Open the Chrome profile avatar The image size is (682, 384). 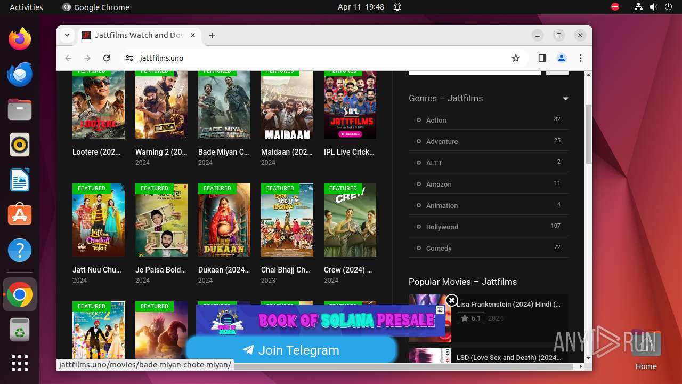click(562, 58)
